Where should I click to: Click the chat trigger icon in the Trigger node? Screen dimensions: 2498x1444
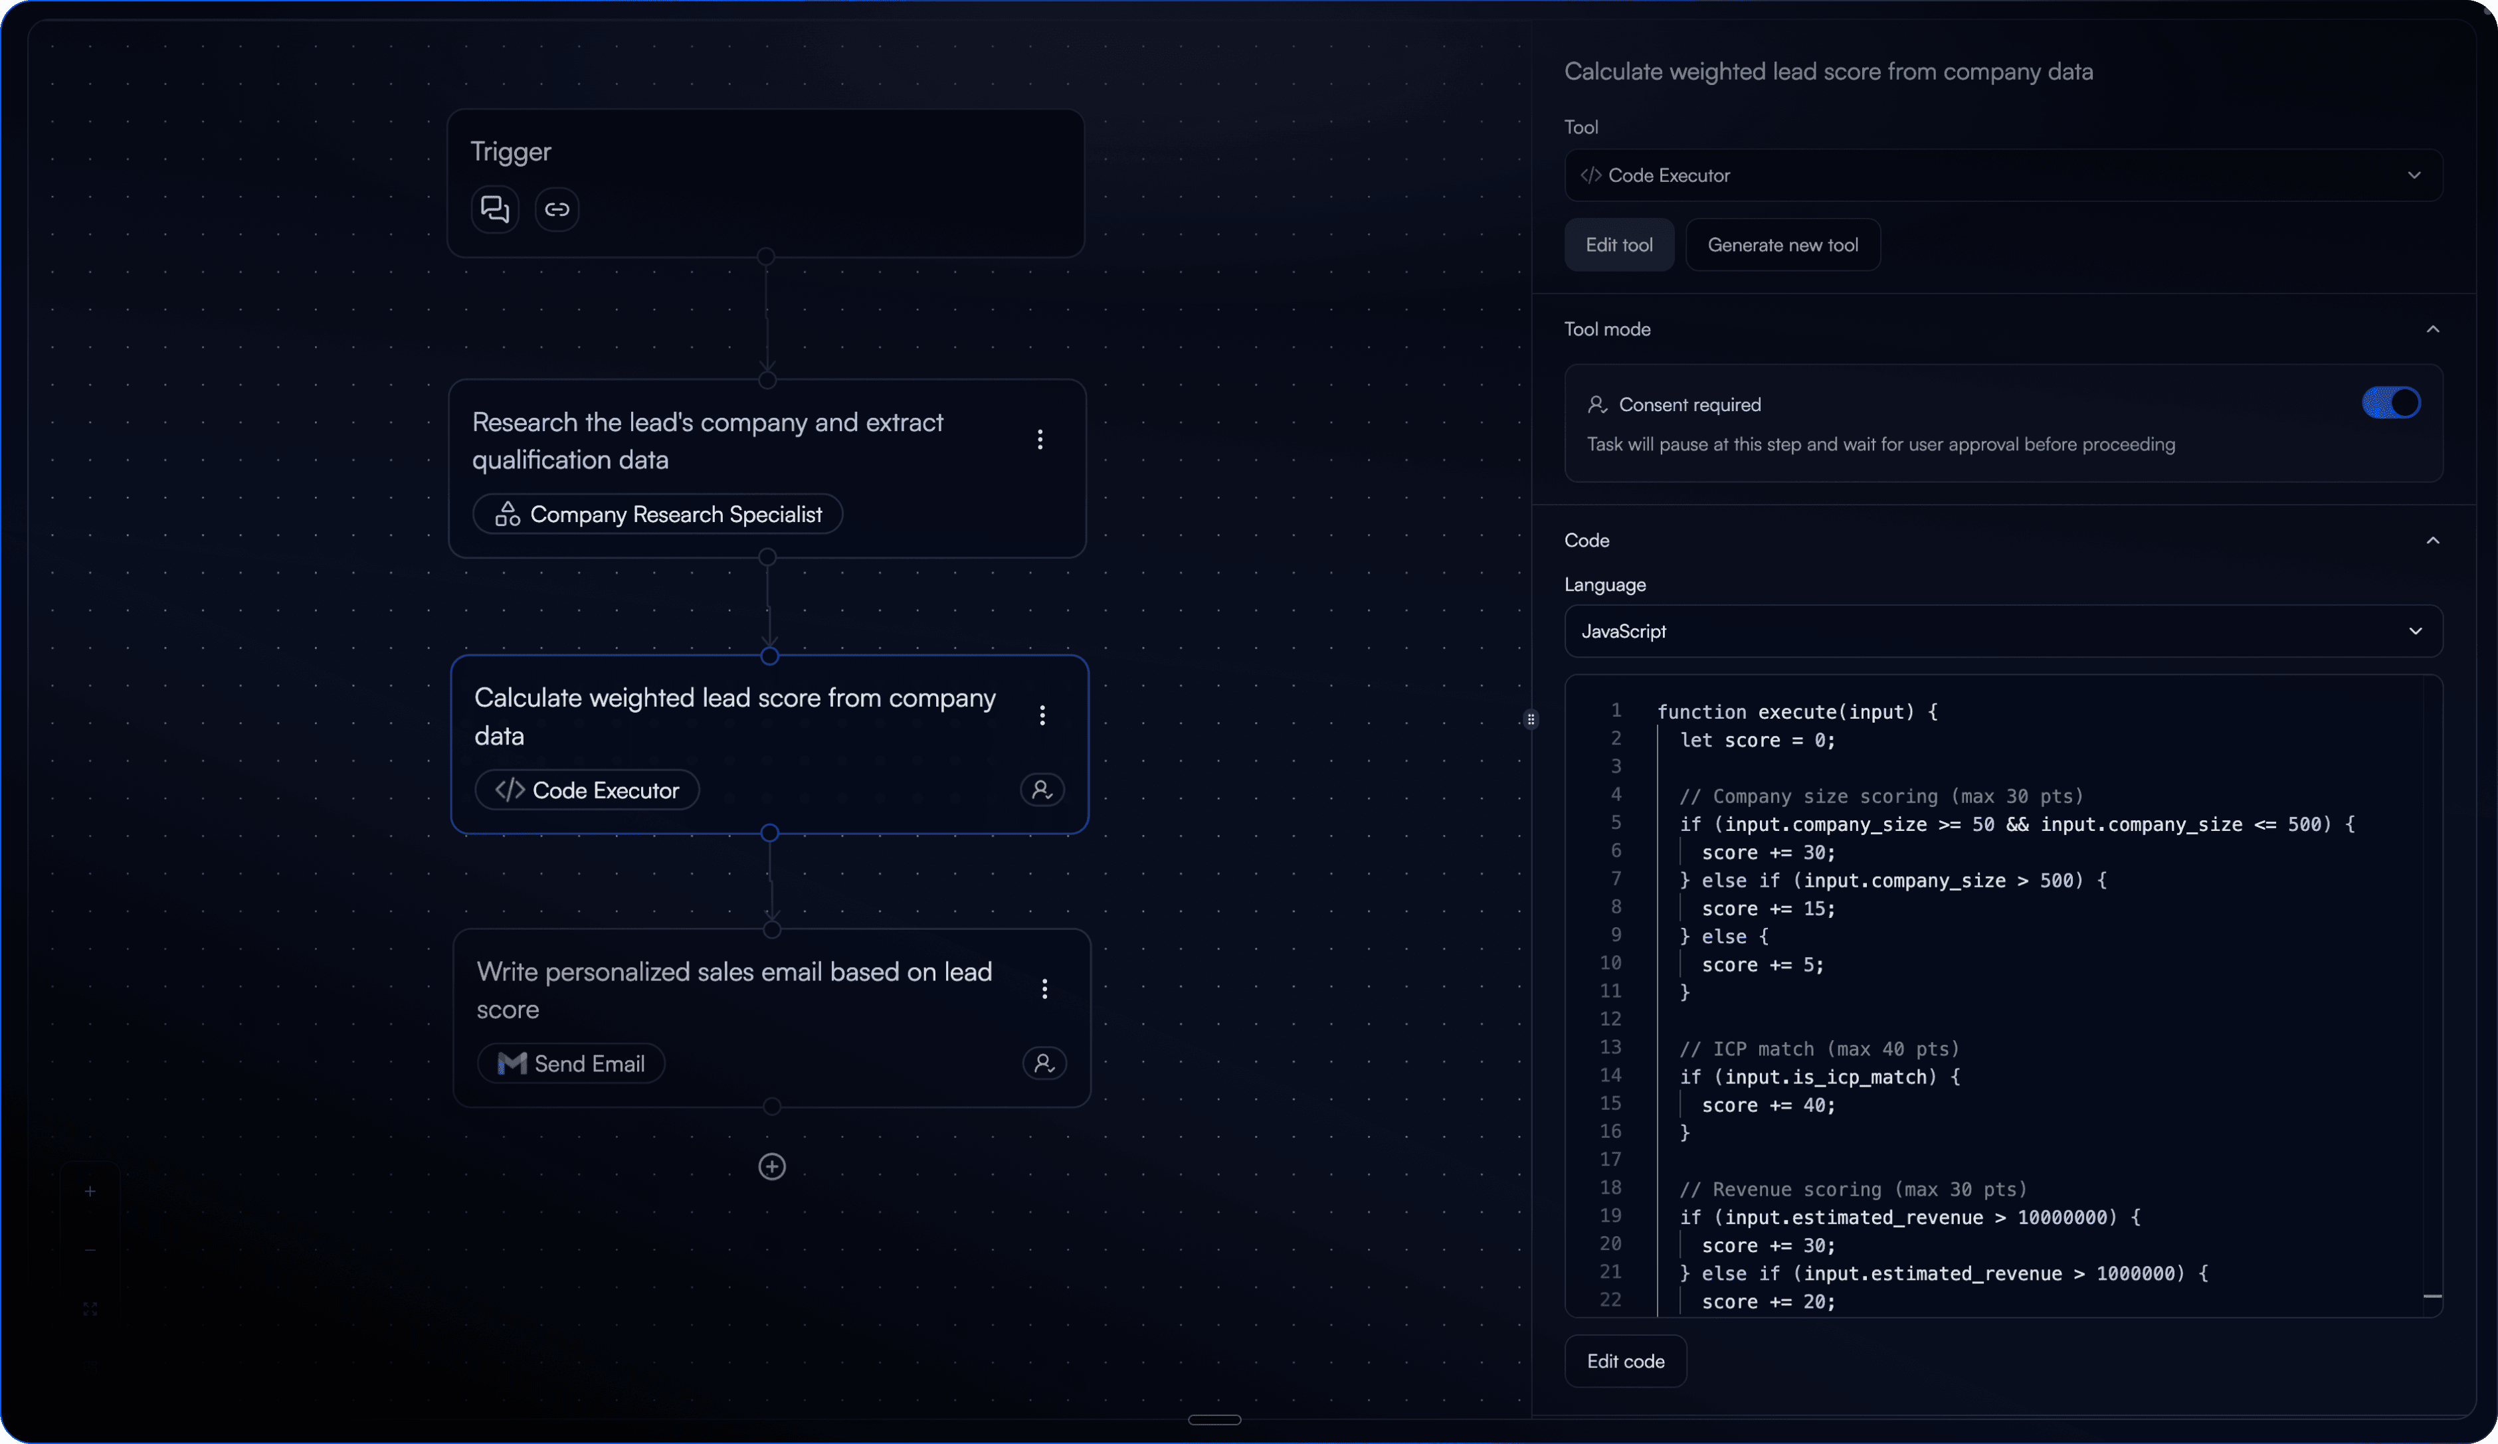495,209
